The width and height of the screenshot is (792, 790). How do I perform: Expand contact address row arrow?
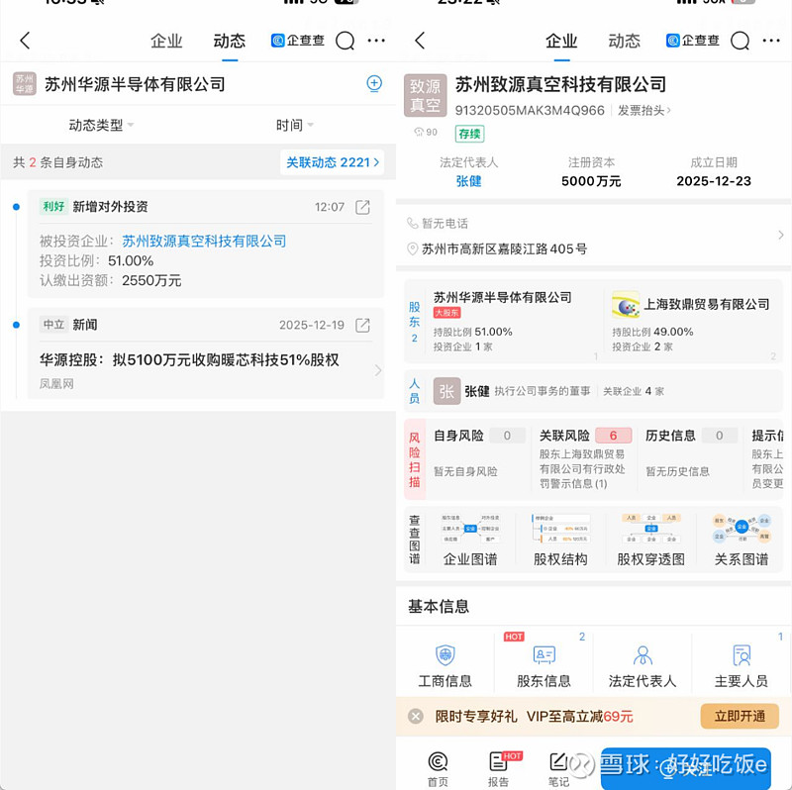click(781, 235)
